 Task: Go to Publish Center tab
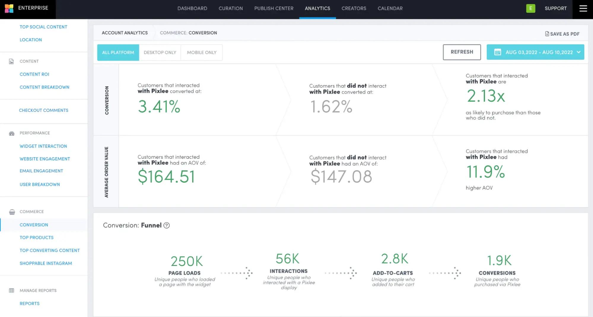point(274,8)
